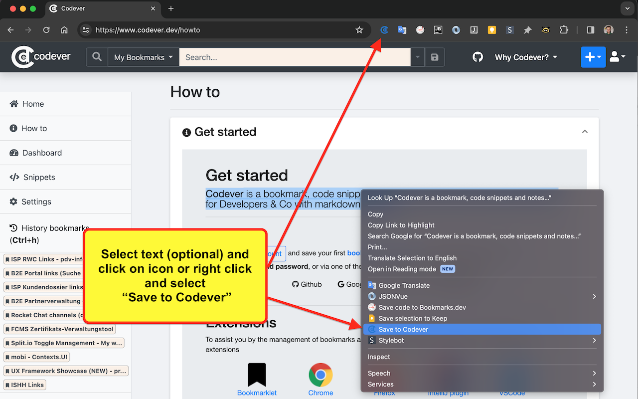Screen dimensions: 638x399
Task: Open the Snippets section in the sidebar
Action: [37, 177]
